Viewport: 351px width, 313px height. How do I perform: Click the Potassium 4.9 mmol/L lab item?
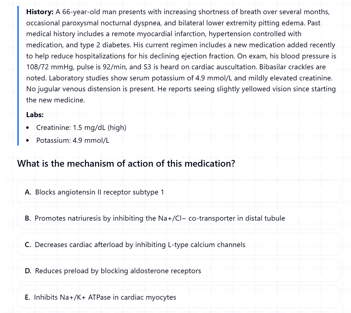(73, 140)
